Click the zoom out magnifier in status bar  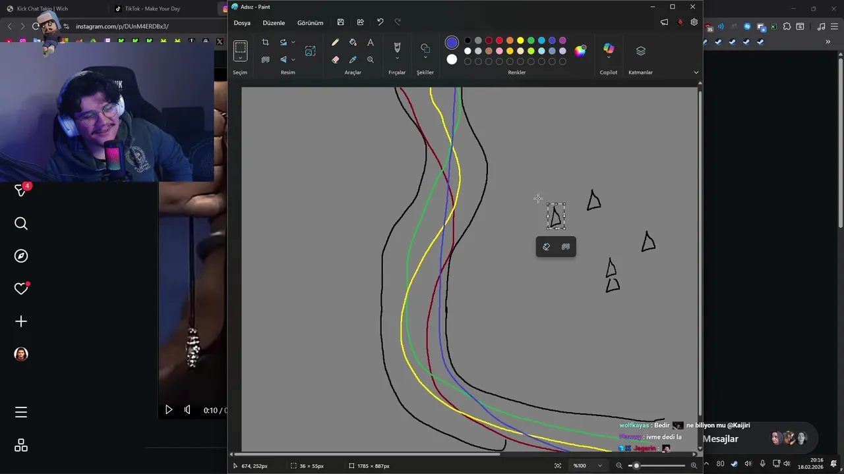pos(618,465)
